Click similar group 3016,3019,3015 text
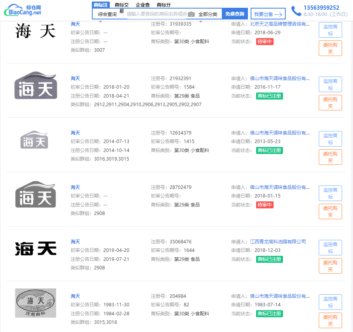This screenshot has width=353, height=332. [x=111, y=159]
